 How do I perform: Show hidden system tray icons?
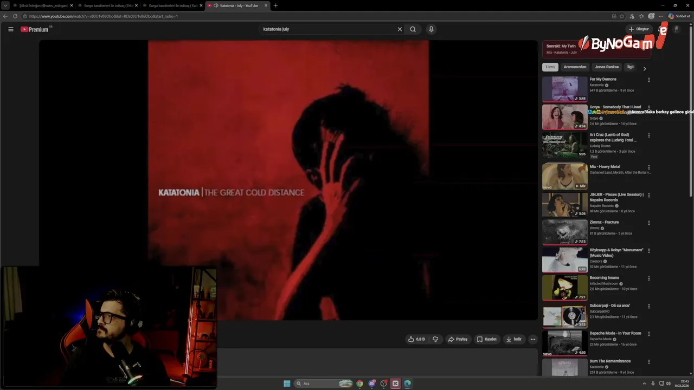tap(644, 383)
